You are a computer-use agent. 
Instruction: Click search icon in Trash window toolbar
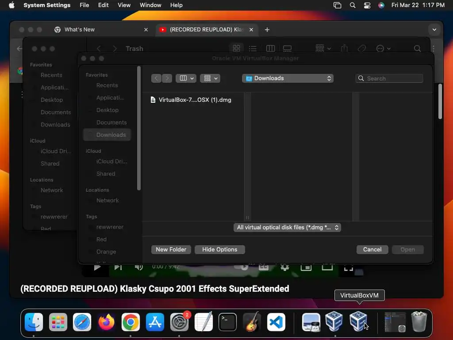417,48
